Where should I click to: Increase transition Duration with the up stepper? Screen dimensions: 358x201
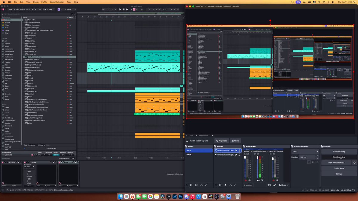(x=317, y=156)
